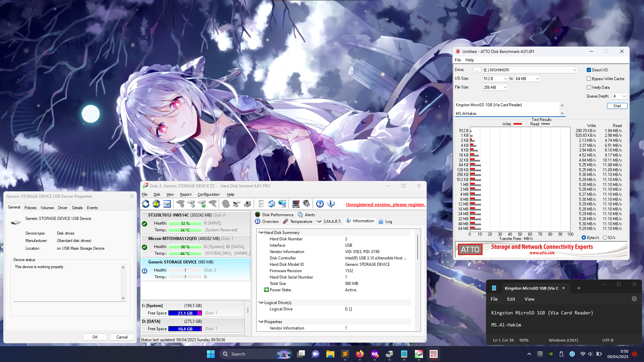Click the ATTO logo in the banner
The image size is (644, 362).
coord(470,249)
